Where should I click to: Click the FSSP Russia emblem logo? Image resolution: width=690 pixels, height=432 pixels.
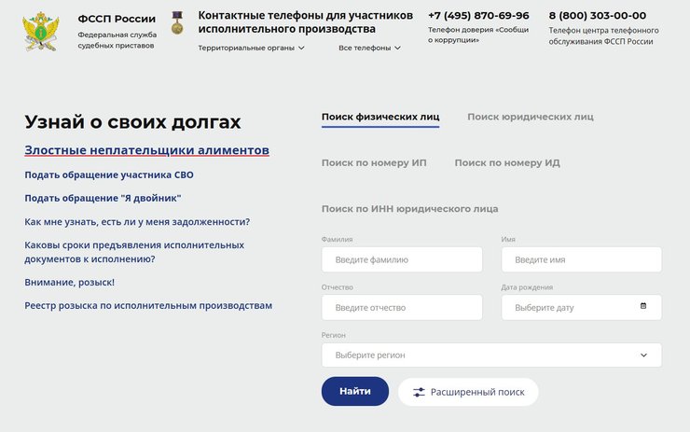(40, 31)
